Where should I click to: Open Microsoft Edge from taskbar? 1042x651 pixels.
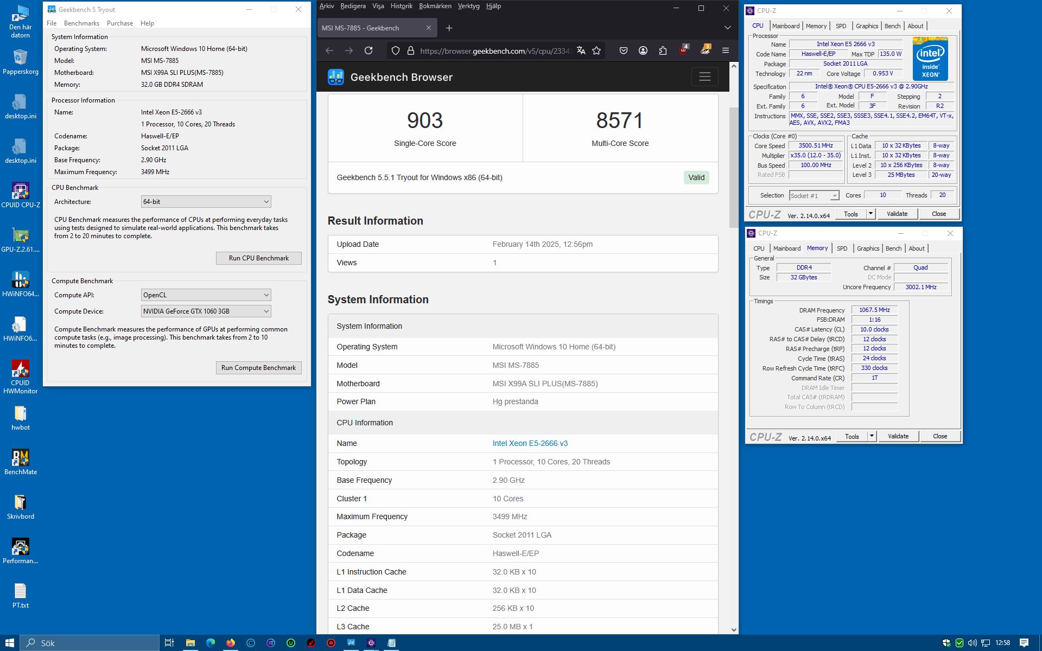(x=211, y=643)
